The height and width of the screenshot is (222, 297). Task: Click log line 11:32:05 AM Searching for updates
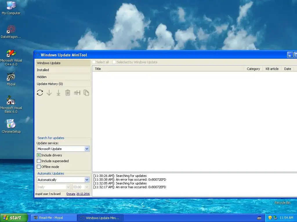point(120,183)
